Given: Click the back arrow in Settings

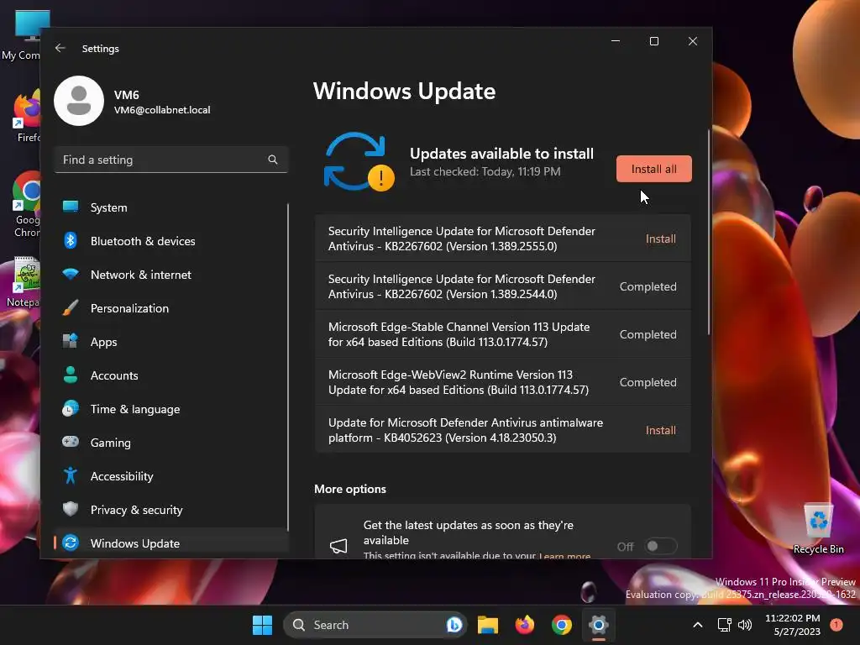Looking at the screenshot, I should click(60, 48).
